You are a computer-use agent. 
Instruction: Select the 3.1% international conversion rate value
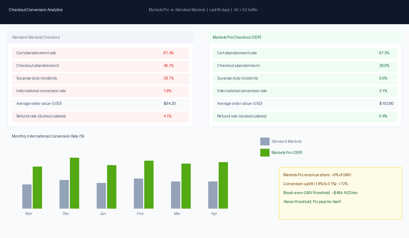tap(383, 91)
